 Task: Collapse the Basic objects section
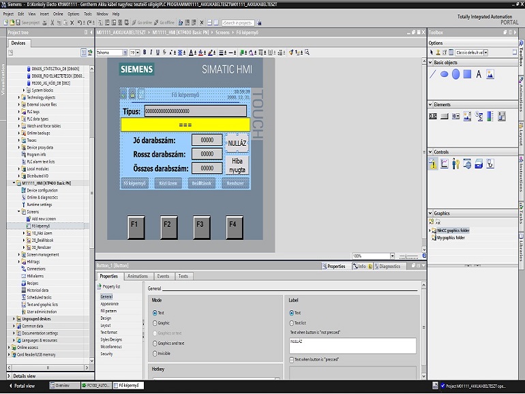click(x=431, y=62)
